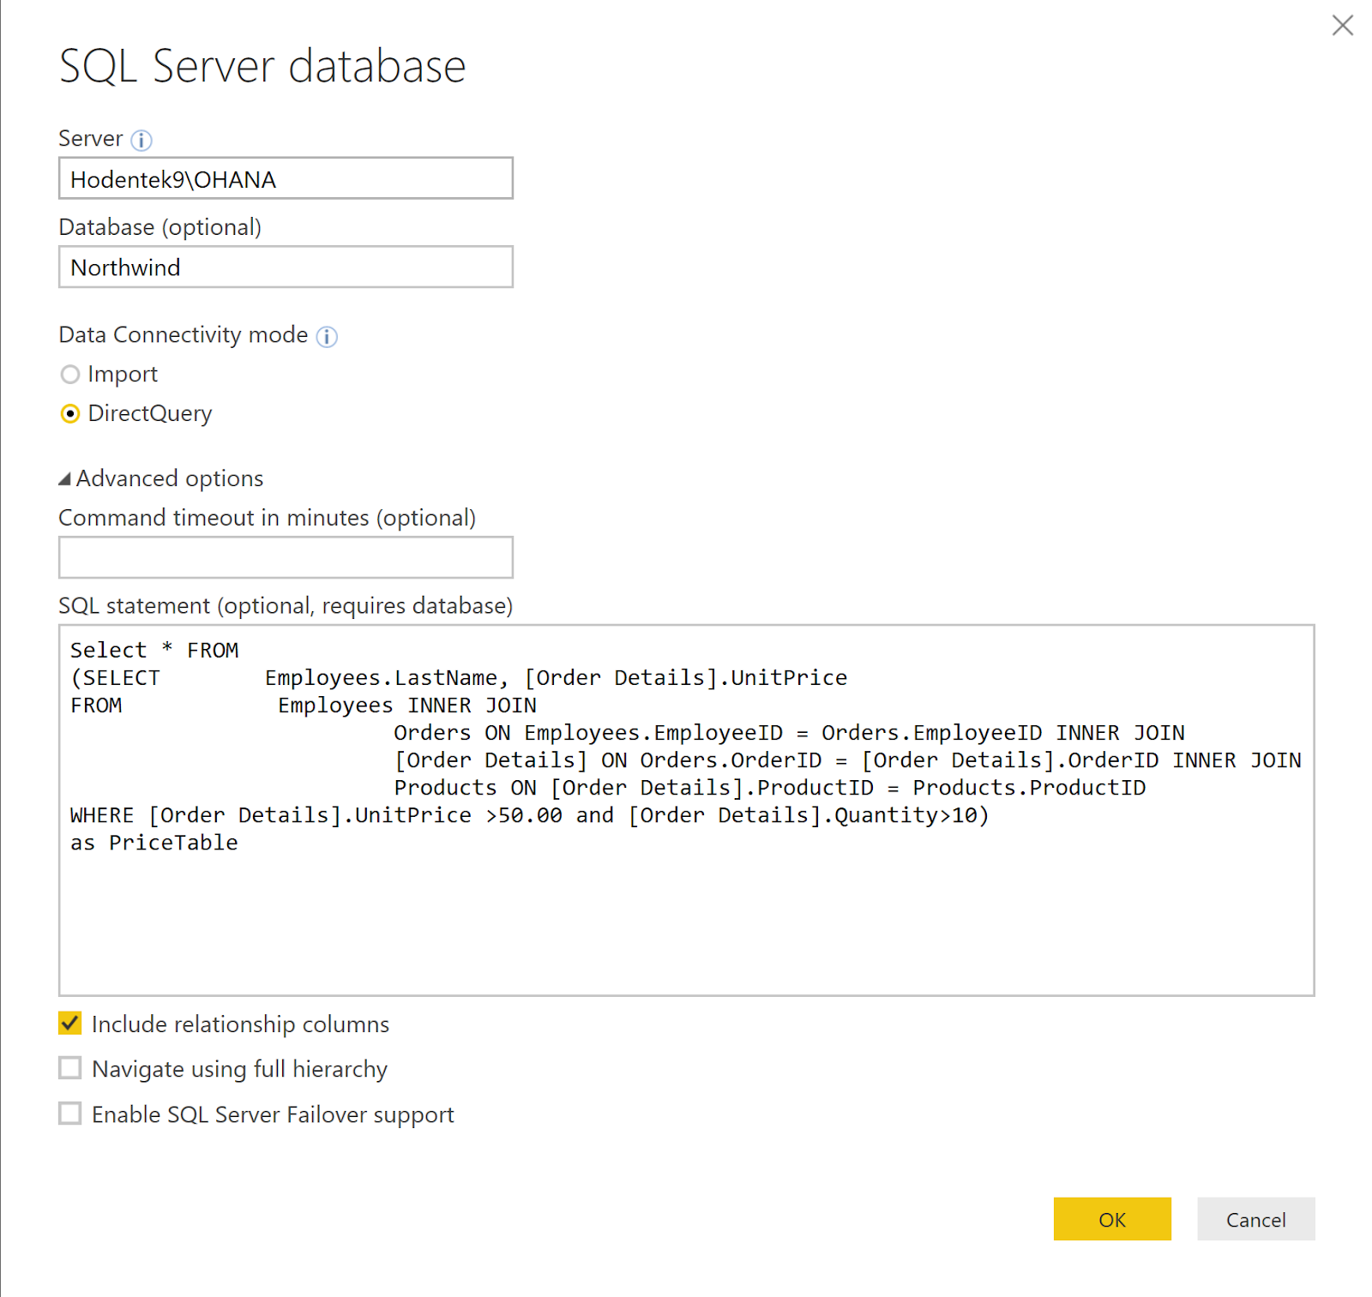This screenshot has width=1372, height=1297.
Task: Click the Northwind database field
Action: click(x=285, y=267)
